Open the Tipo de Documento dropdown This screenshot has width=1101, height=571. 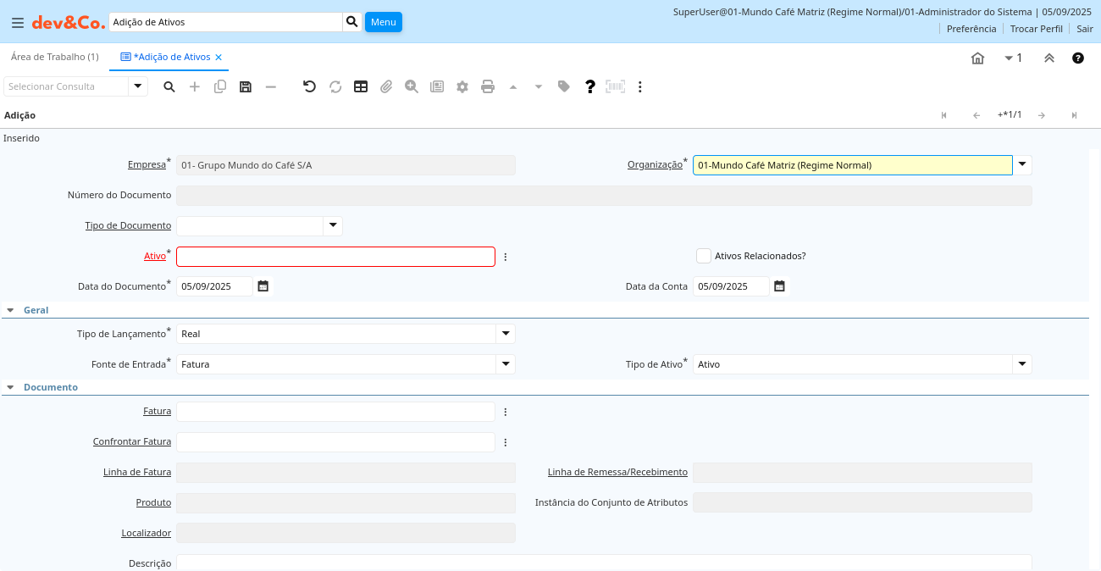tap(333, 225)
